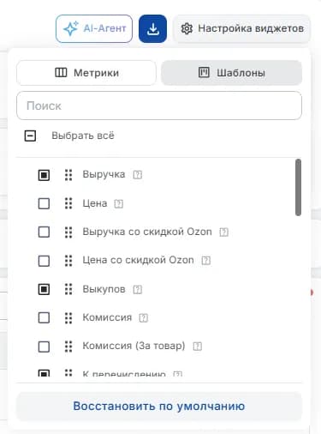The image size is (321, 434).
Task: Click the Комиссия metric label
Action: [107, 317]
